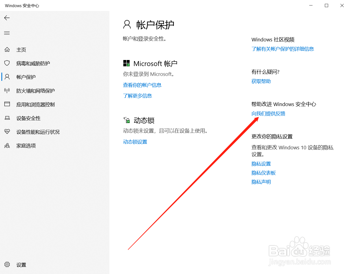
Task: Click the dynamic lock icon beside 动态锁
Action: 127,120
